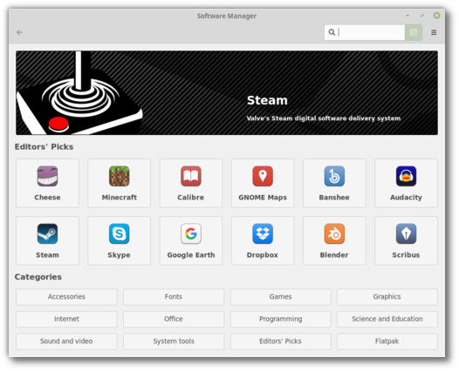459x371 pixels.
Task: Click the magnifier search icon
Action: pyautogui.click(x=332, y=32)
